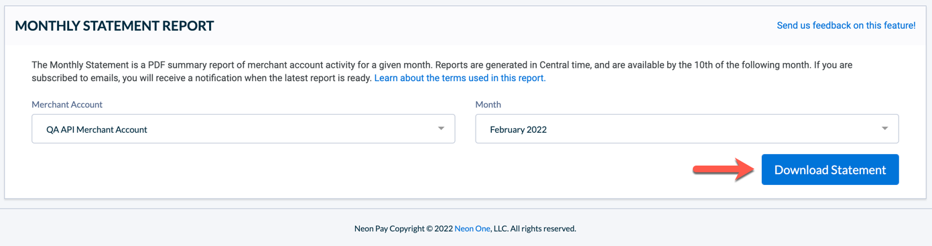This screenshot has height=246, width=932.
Task: Click the sentence starting The Monthly Statement
Action: pos(233,66)
